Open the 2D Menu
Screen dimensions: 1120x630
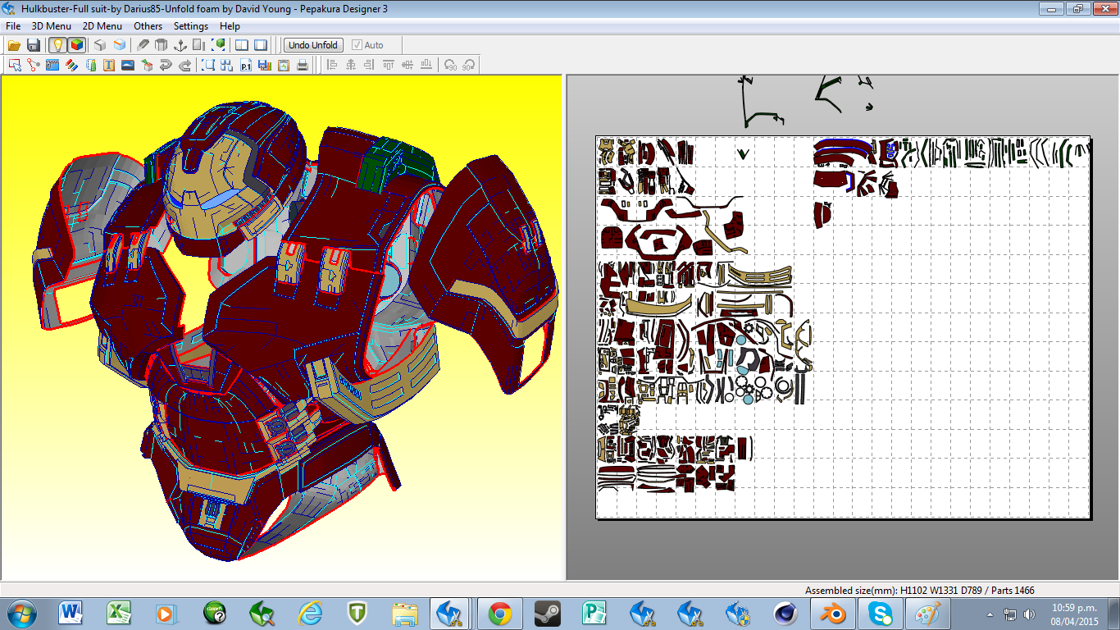(102, 26)
